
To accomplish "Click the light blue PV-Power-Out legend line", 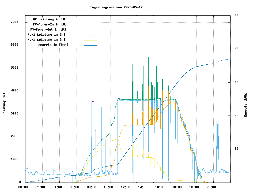I will click(90, 30).
